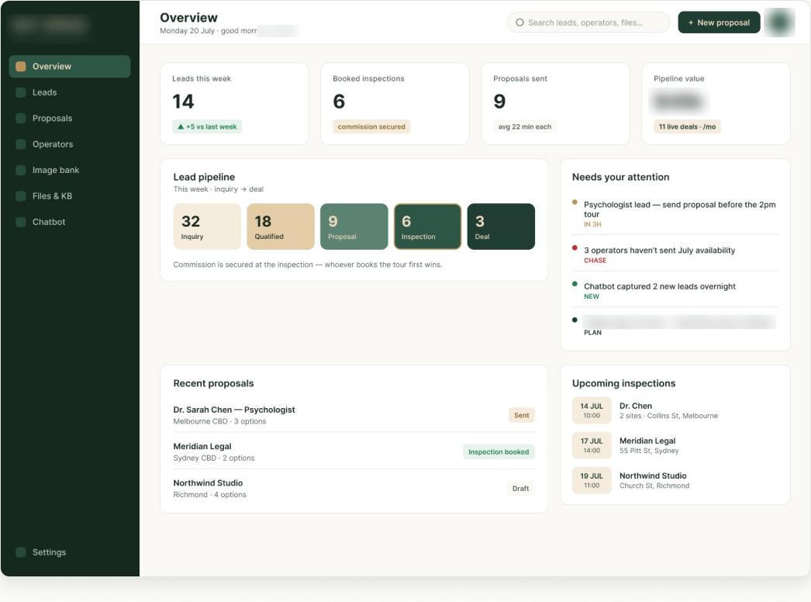This screenshot has height=602, width=811.
Task: Open the 19 JUL Northwind Studio inspection
Action: point(675,480)
